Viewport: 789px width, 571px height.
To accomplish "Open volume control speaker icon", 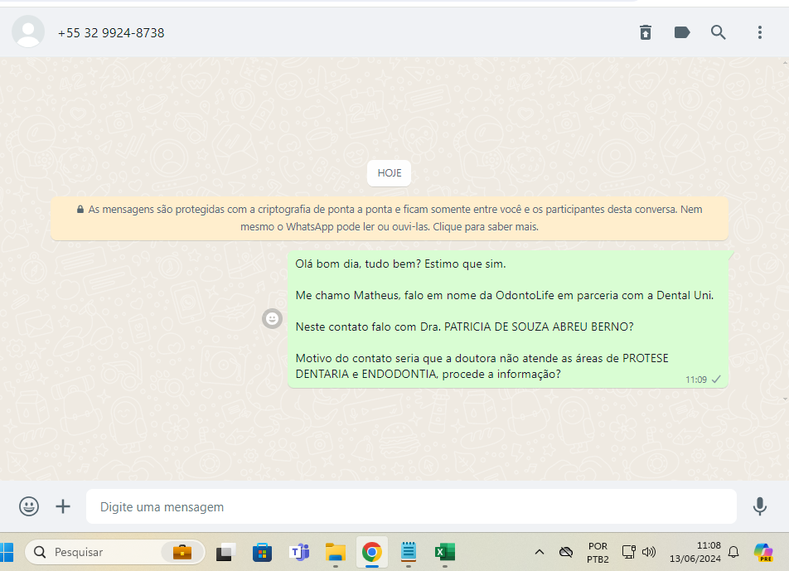I will point(649,552).
